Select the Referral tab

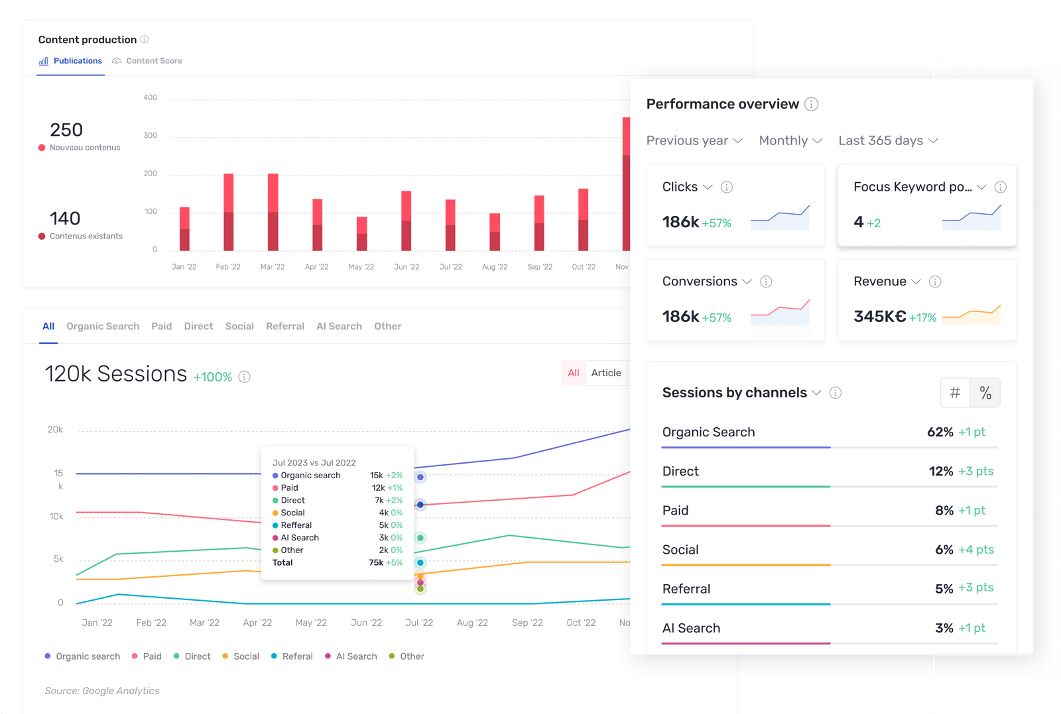(x=285, y=327)
